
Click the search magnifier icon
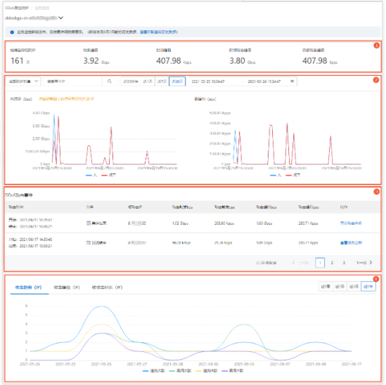(x=110, y=81)
